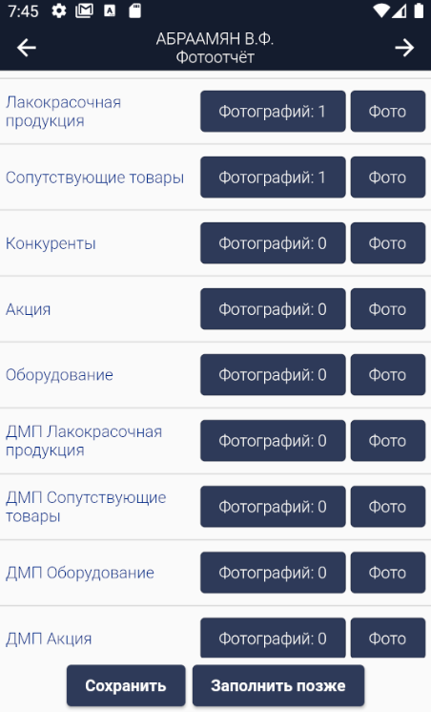Tap Фото for ДМП Сопутствующие товары
This screenshot has height=712, width=431.
tap(388, 506)
